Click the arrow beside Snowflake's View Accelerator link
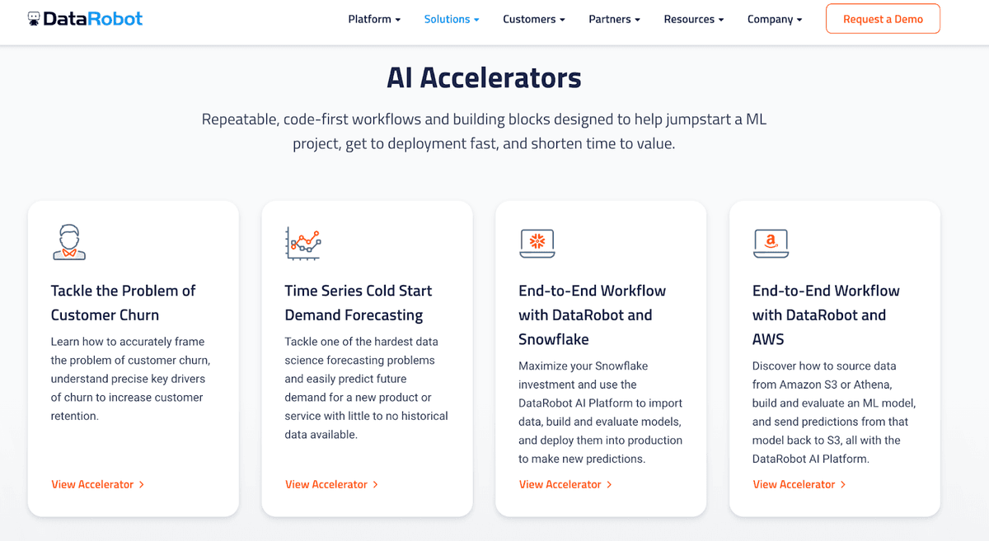This screenshot has width=989, height=541. pyautogui.click(x=609, y=485)
